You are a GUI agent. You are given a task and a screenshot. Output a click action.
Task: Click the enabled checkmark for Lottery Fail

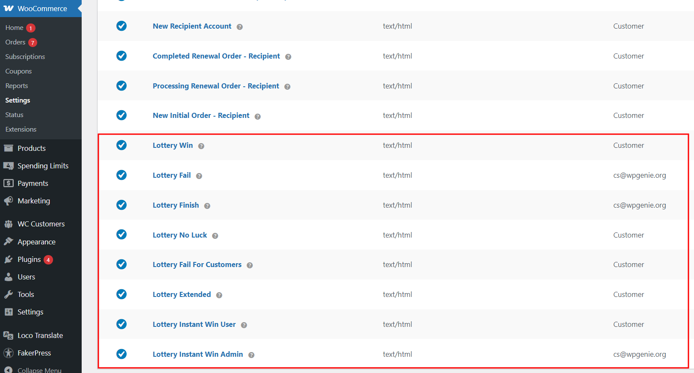click(121, 175)
